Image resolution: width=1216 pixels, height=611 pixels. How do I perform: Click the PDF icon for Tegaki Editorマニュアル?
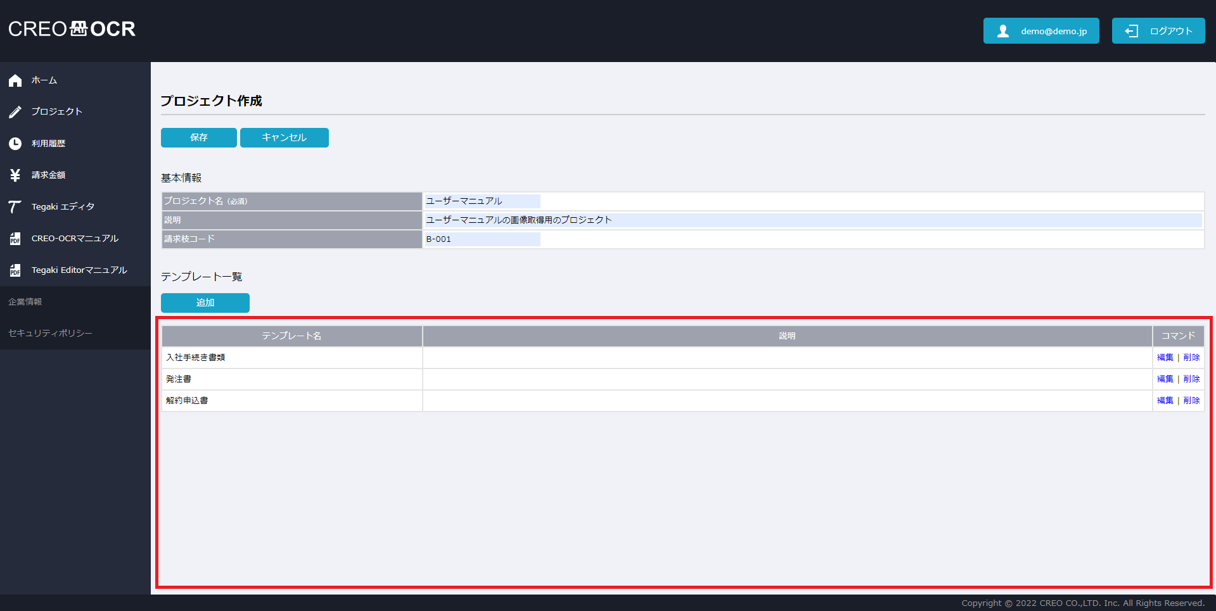pos(15,270)
